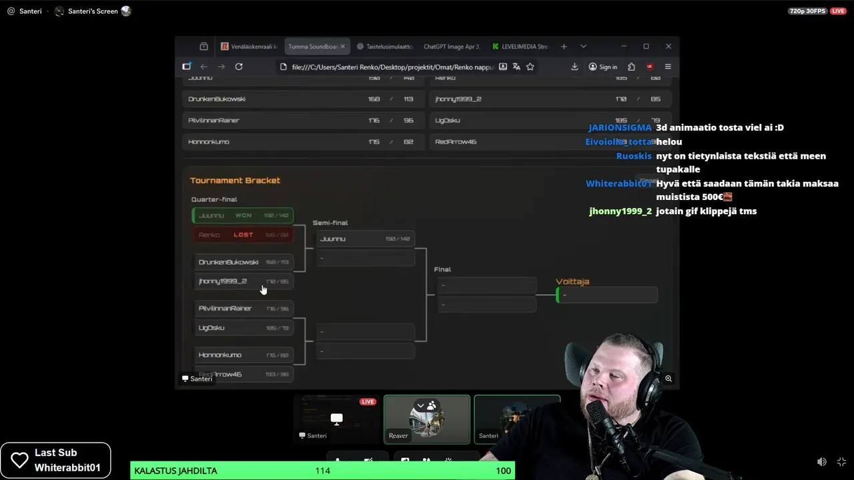Click the PiivilinnanRainer 176 / 96 stats row
This screenshot has height=480, width=854.
[303, 120]
